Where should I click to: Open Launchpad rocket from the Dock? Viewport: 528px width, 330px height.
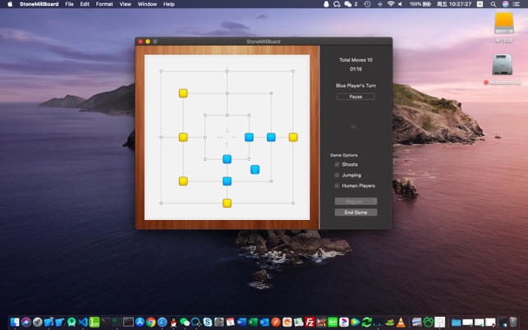(38, 322)
